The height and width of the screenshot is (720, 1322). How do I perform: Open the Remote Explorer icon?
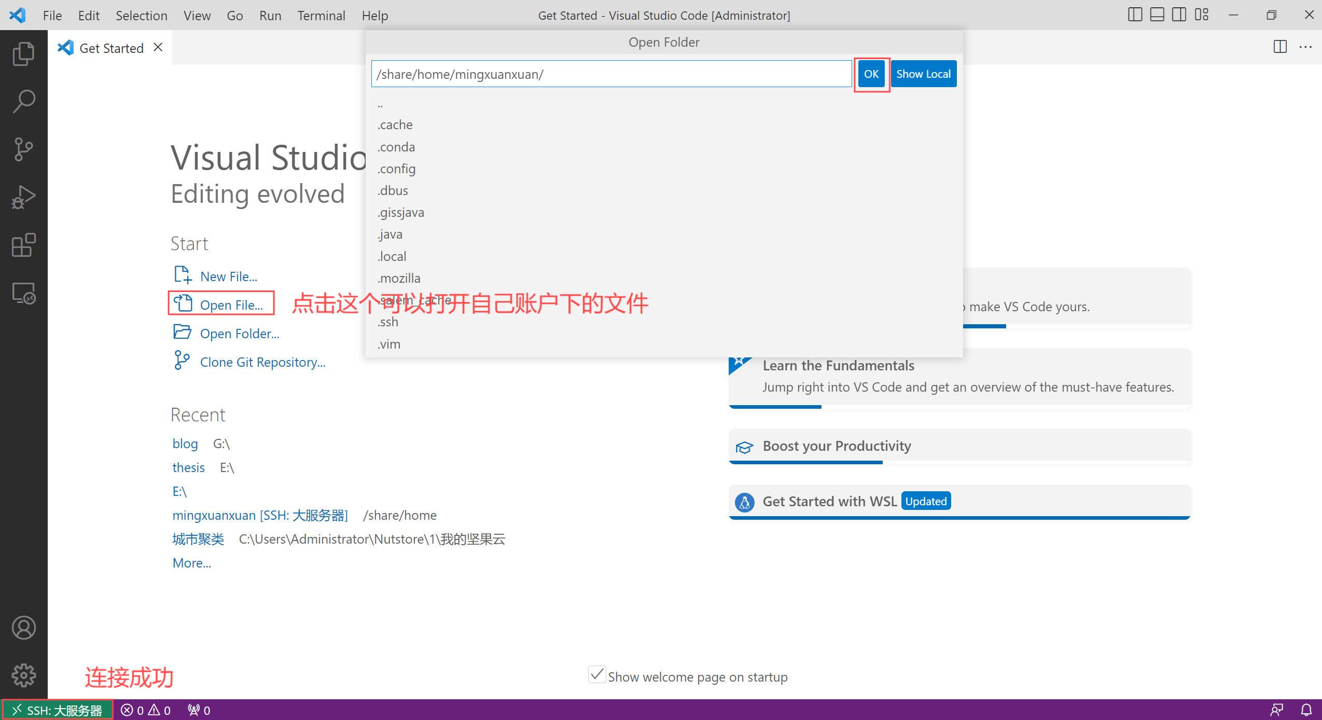[x=23, y=293]
